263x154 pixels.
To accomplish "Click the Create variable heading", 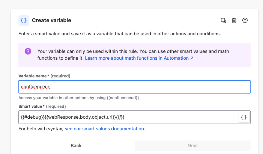I will (x=51, y=20).
